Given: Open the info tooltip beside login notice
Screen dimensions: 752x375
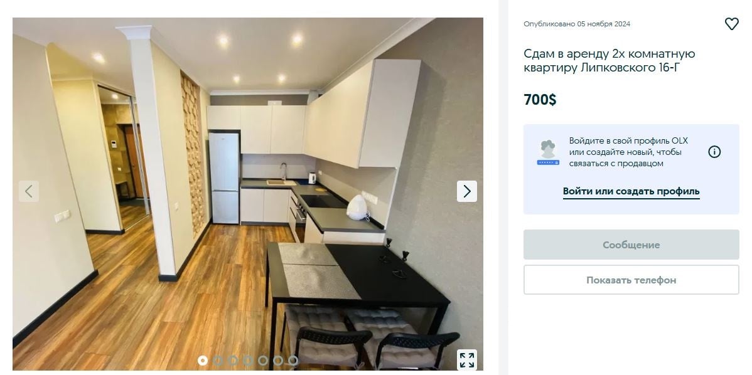Looking at the screenshot, I should 714,152.
